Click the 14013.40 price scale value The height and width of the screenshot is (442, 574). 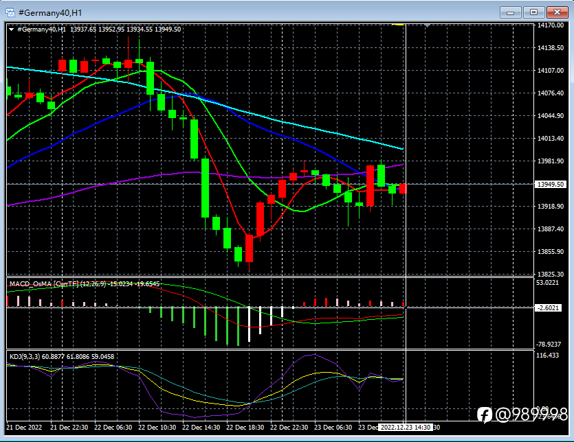[550, 138]
